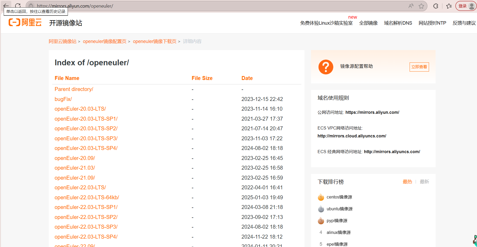477x247 pixels.
Task: Open http://mirrors.cloud.aliyuncs.com/ address link
Action: 352,136
